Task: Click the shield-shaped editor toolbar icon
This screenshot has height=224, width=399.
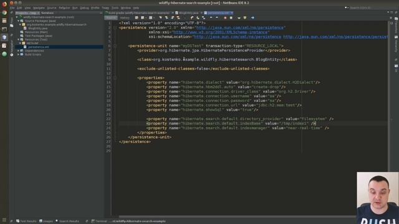Action: click(245, 18)
